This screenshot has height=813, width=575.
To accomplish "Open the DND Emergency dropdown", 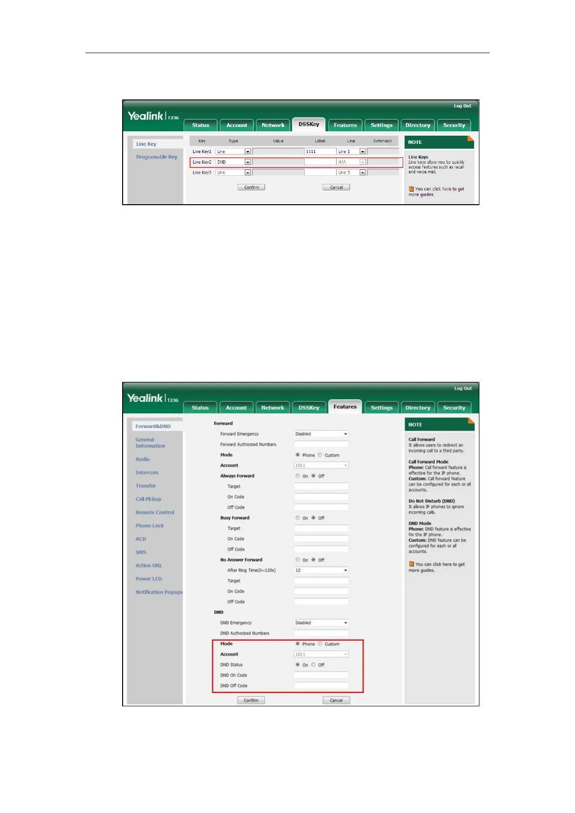I will (321, 623).
